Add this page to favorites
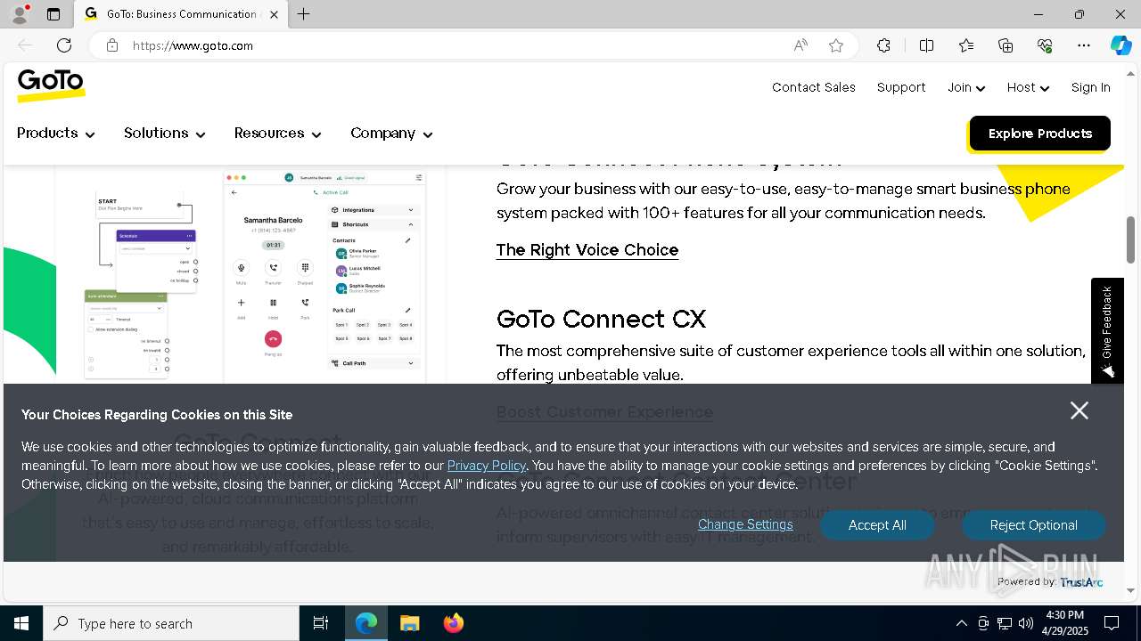1141x641 pixels. [x=836, y=45]
